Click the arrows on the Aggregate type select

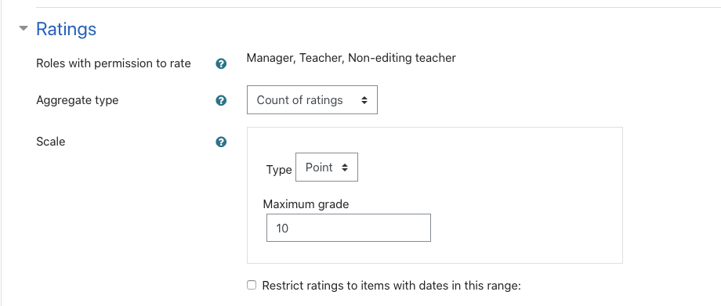click(x=364, y=100)
